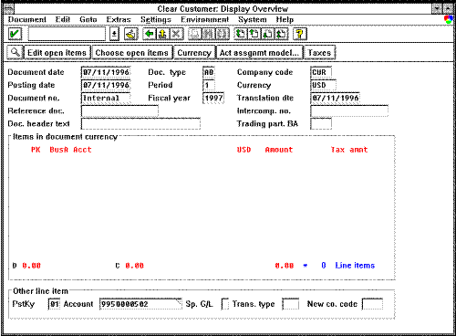Click the red credit total 0.00 after C
The height and width of the screenshot is (336, 456).
coord(134,266)
